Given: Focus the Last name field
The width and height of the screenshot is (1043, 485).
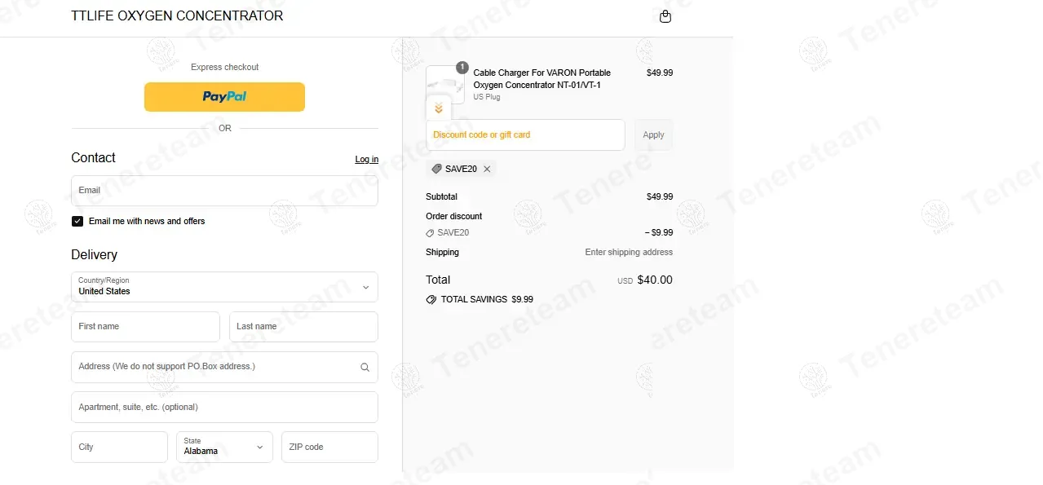Looking at the screenshot, I should 303,327.
